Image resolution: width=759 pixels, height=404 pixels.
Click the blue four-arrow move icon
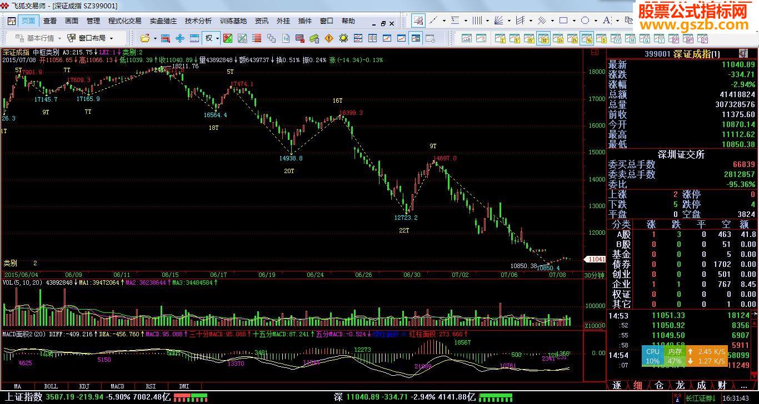click(179, 38)
